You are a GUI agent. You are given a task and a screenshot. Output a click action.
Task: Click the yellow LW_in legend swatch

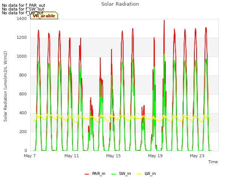(x=139, y=174)
